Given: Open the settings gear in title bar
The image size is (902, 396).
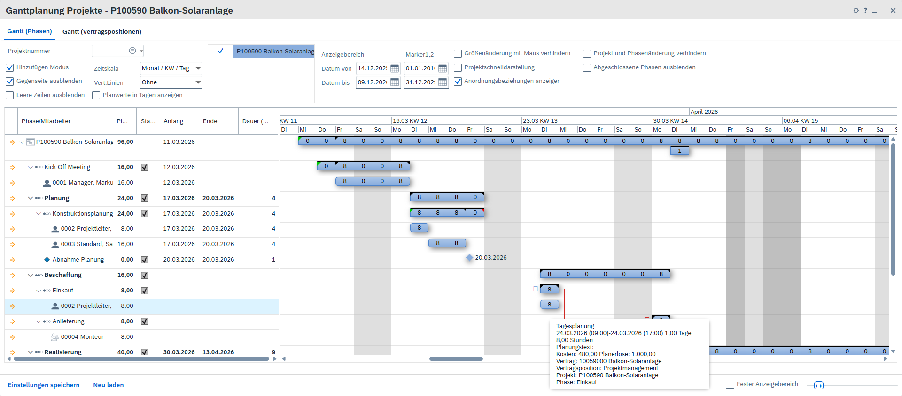Looking at the screenshot, I should click(856, 10).
